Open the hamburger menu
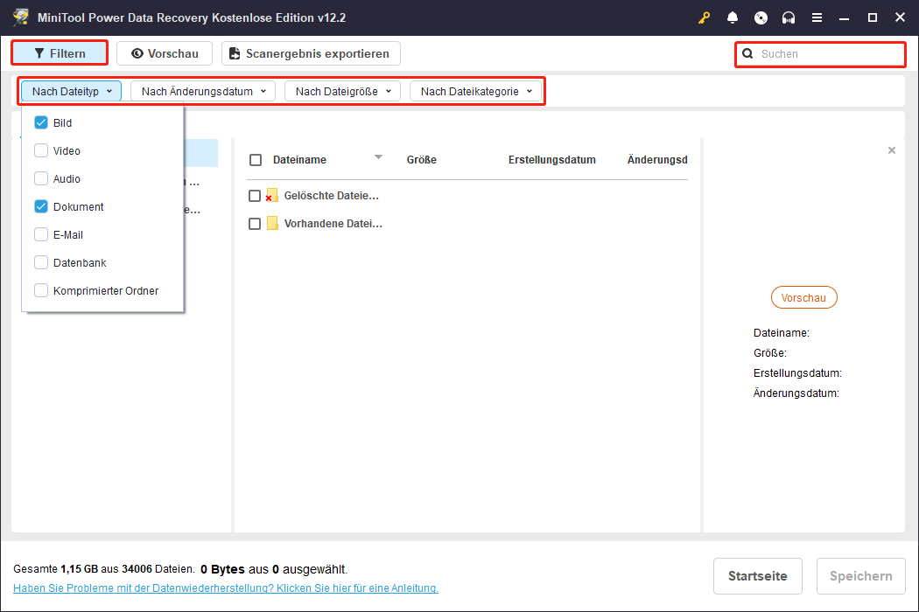The height and width of the screenshot is (612, 919). [x=817, y=17]
